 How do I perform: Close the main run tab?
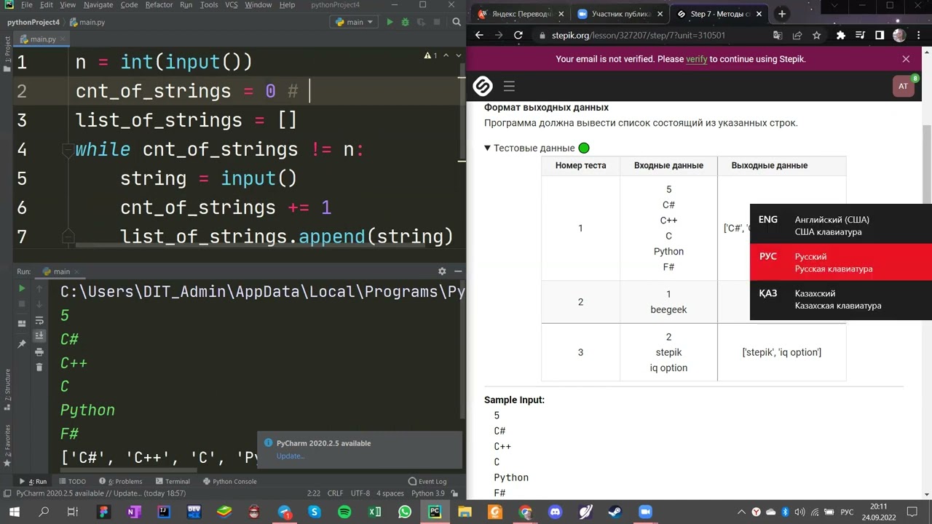click(x=78, y=271)
